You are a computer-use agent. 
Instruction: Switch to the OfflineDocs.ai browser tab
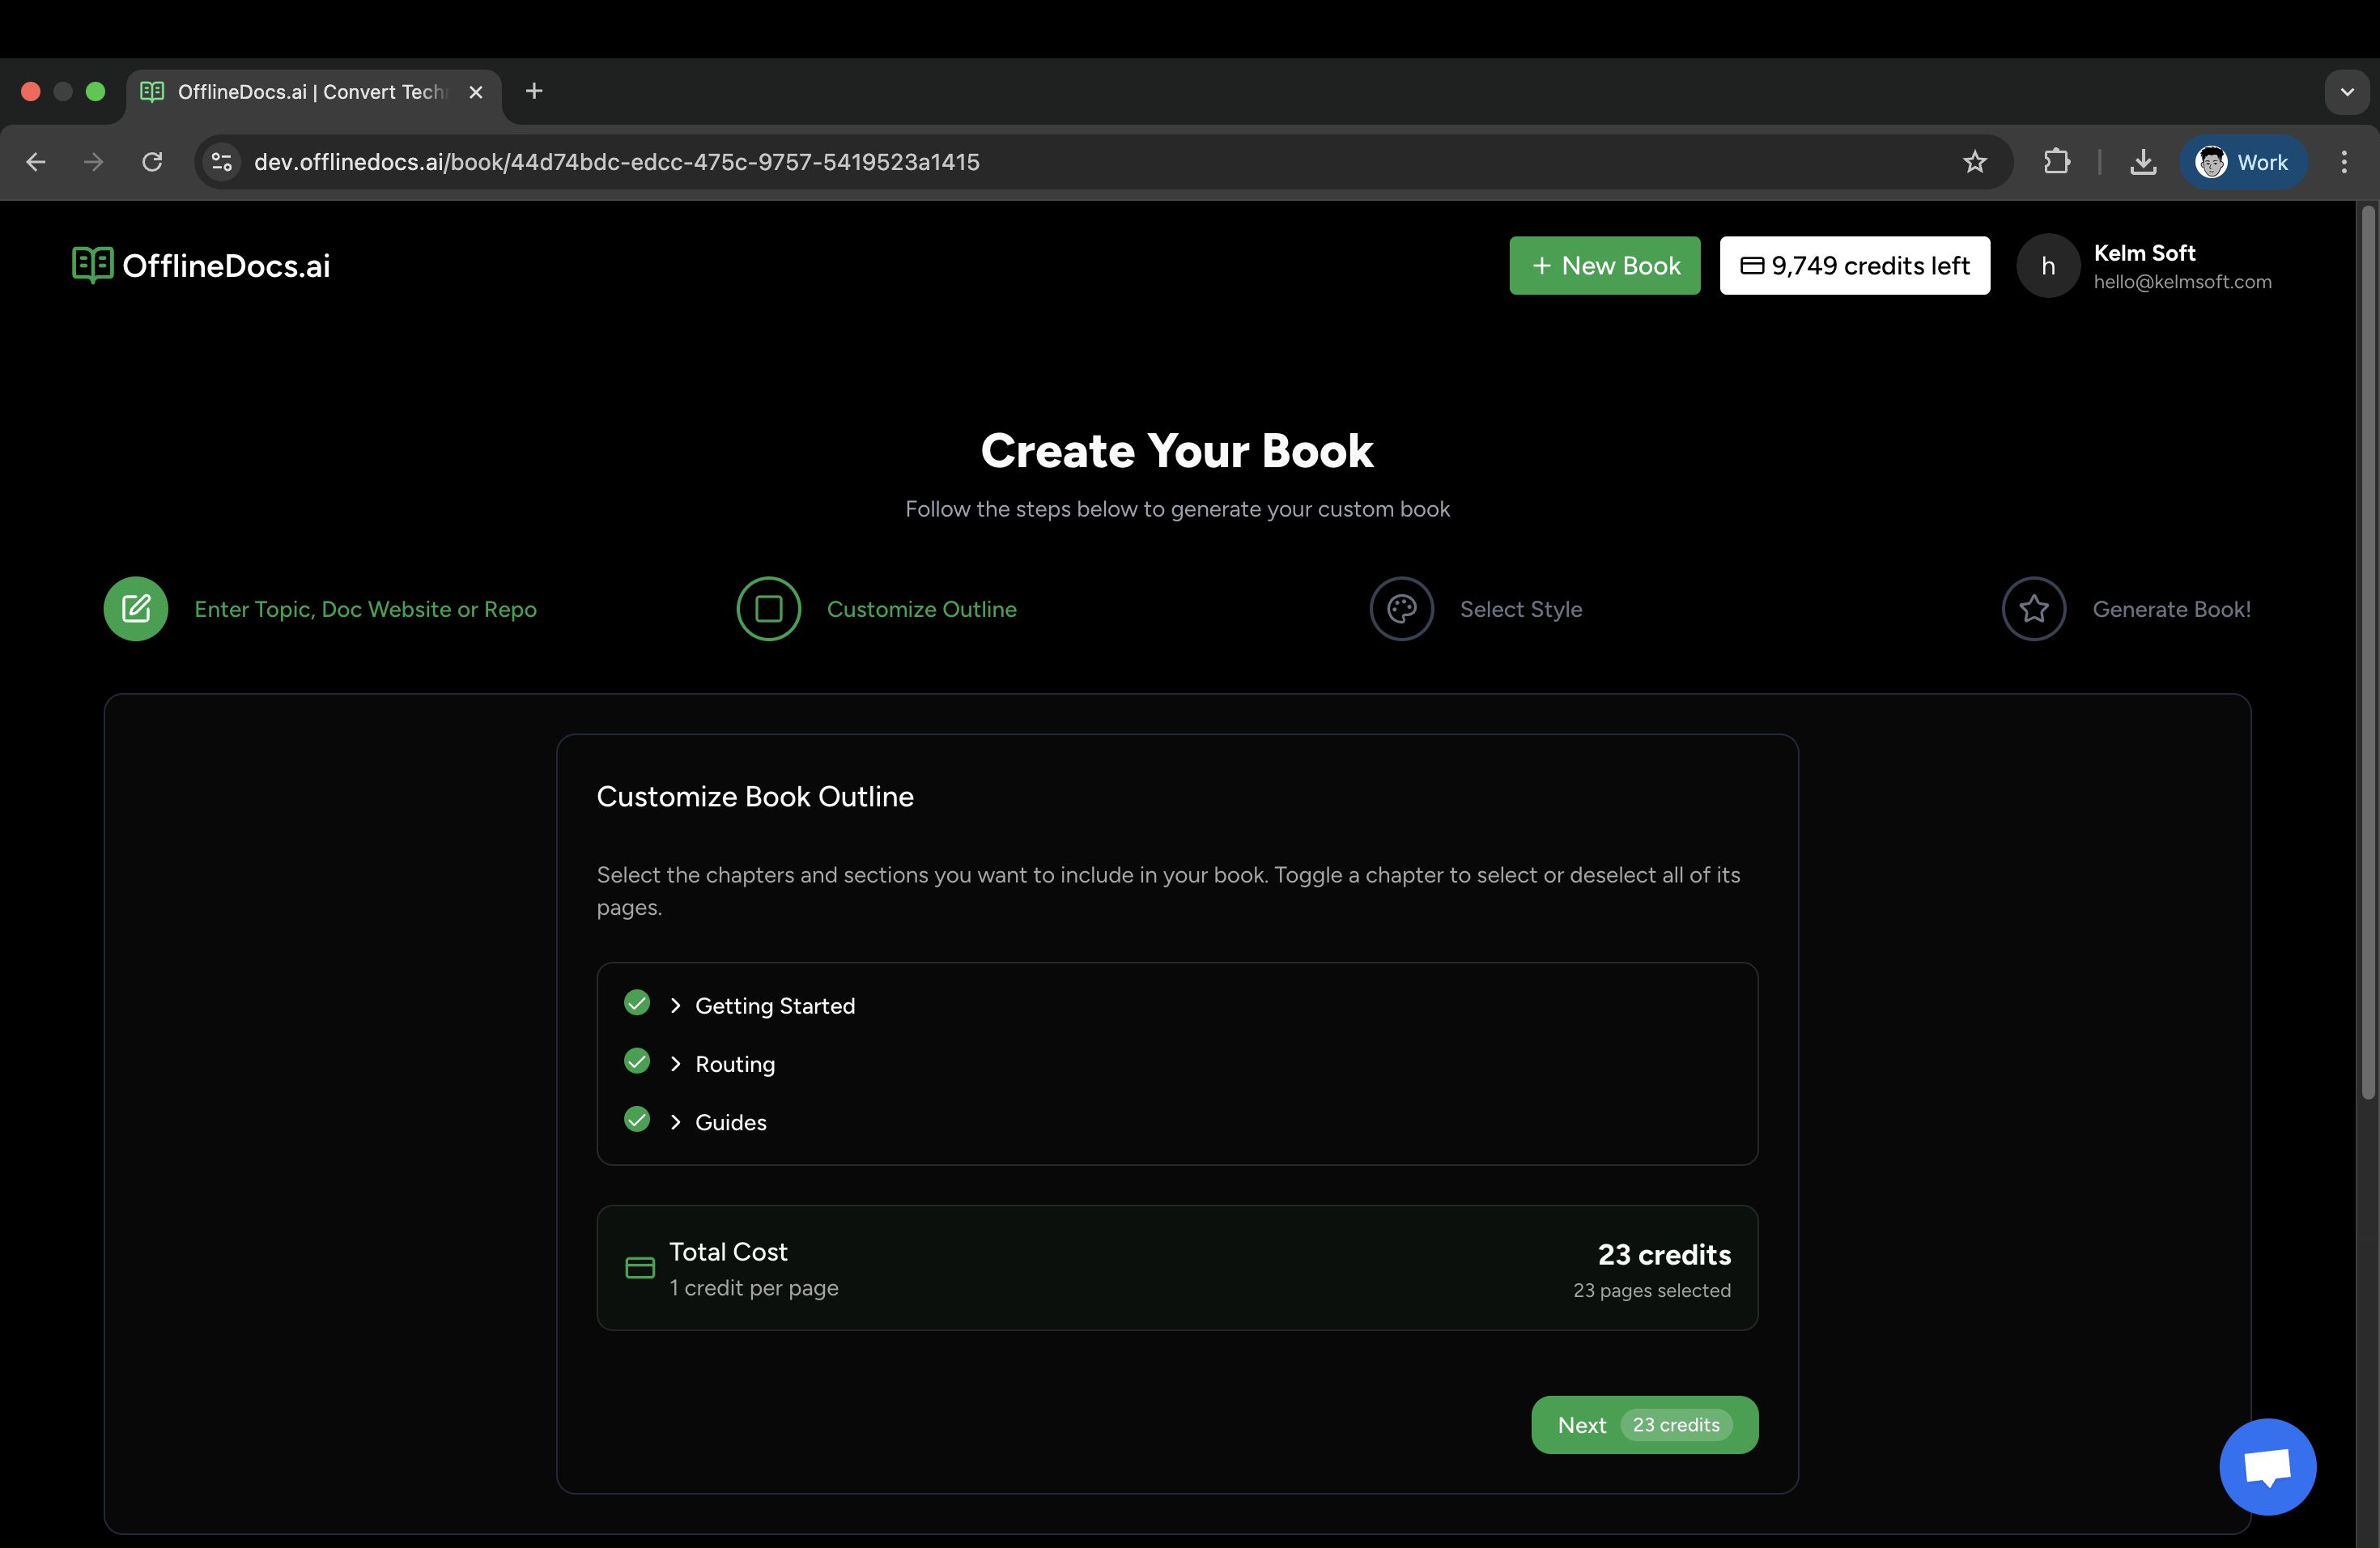[x=300, y=91]
